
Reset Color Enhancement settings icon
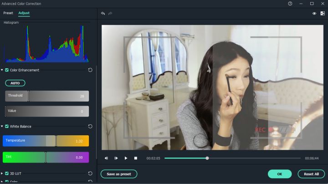coord(90,70)
